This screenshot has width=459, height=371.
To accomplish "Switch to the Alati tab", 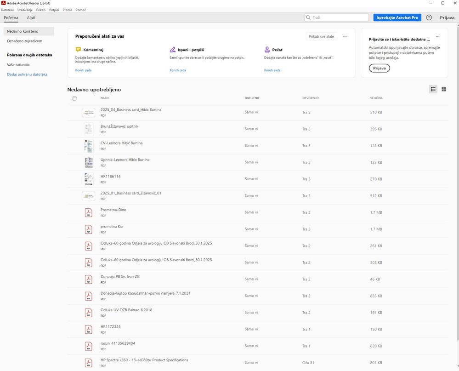I will point(31,17).
